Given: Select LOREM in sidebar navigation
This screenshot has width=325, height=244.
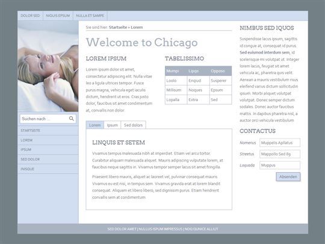Looking at the screenshot, I should click(x=48, y=140).
